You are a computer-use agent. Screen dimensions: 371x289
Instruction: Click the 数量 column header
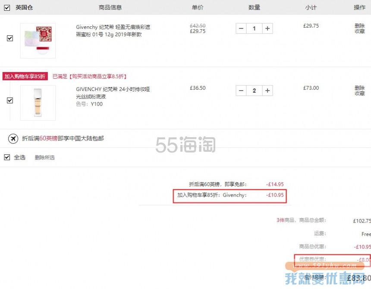(254, 8)
